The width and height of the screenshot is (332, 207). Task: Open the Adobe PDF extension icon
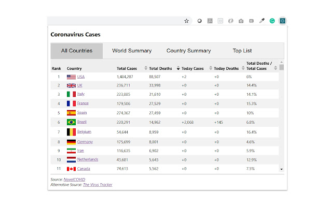(210, 21)
